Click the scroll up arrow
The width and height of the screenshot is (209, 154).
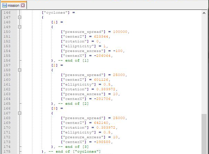click(204, 13)
